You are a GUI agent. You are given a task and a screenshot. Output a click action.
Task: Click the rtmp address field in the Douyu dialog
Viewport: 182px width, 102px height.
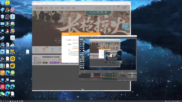[x=76, y=40]
